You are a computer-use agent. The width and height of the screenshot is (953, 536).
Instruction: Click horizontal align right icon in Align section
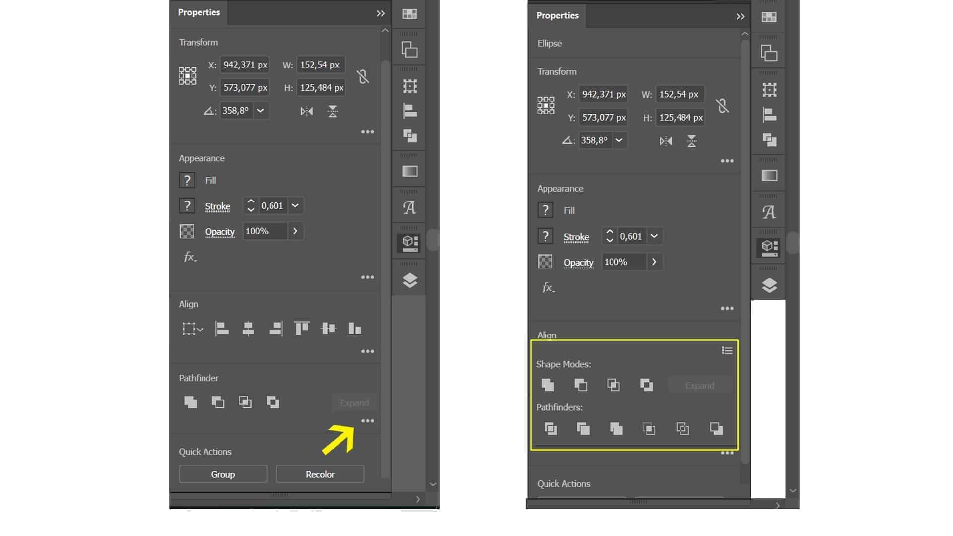click(x=276, y=328)
